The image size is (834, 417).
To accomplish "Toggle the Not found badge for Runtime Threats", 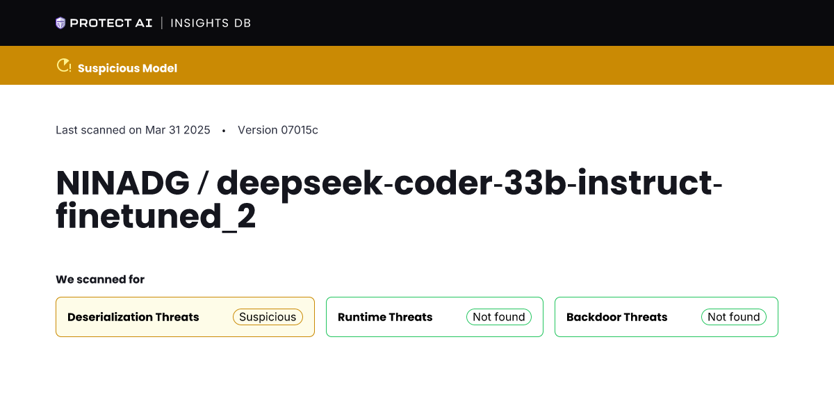I will [499, 317].
